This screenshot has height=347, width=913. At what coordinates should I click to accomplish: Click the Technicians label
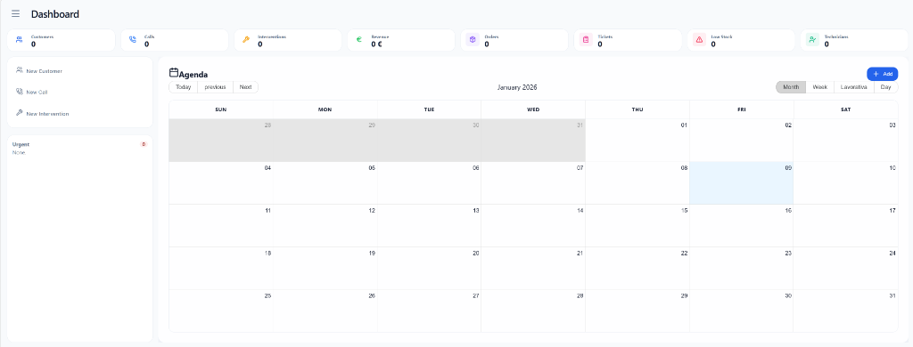coord(836,36)
